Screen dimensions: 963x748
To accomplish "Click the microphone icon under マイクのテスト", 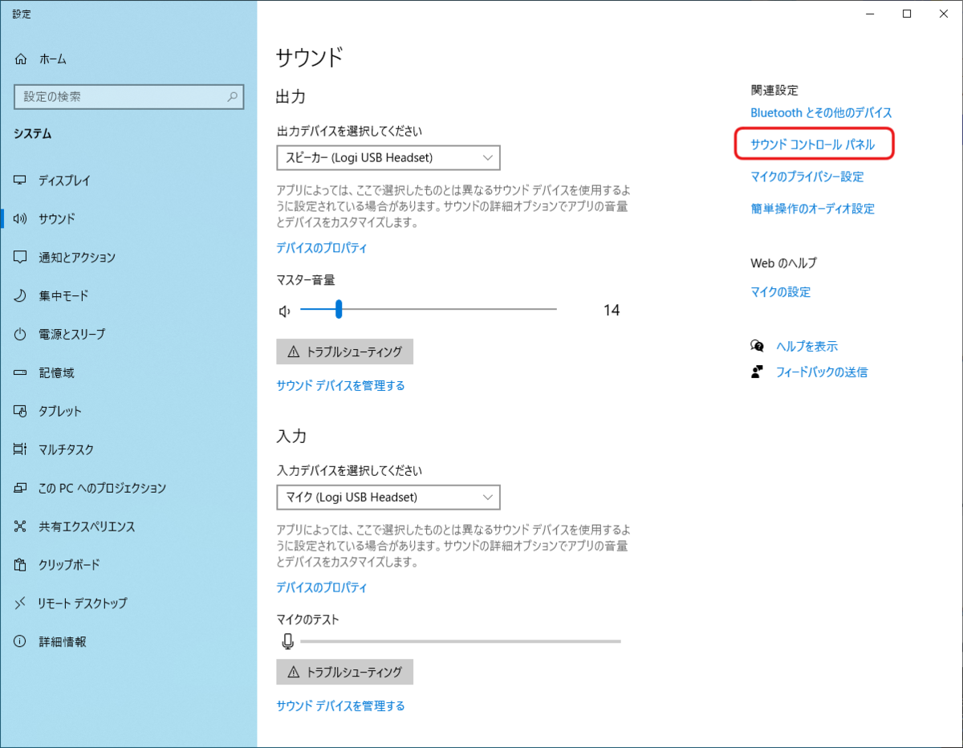I will [x=288, y=641].
